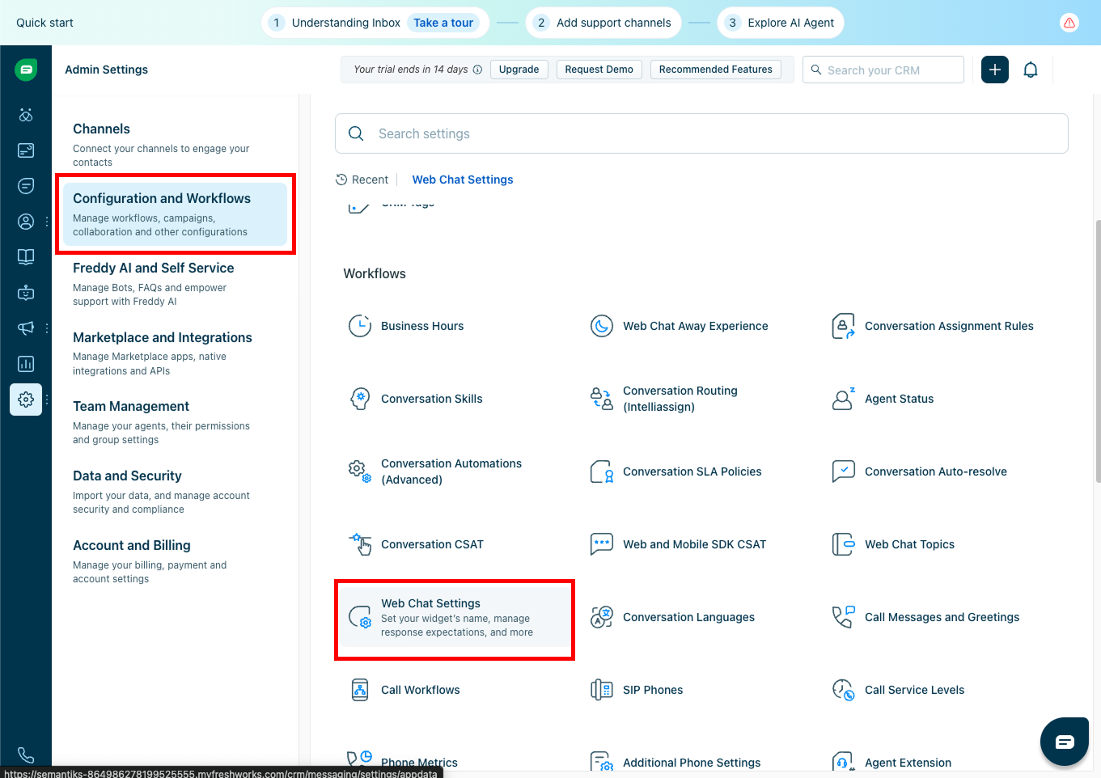Focus the Search settings field
Screen dimensions: 1101x778
click(701, 133)
